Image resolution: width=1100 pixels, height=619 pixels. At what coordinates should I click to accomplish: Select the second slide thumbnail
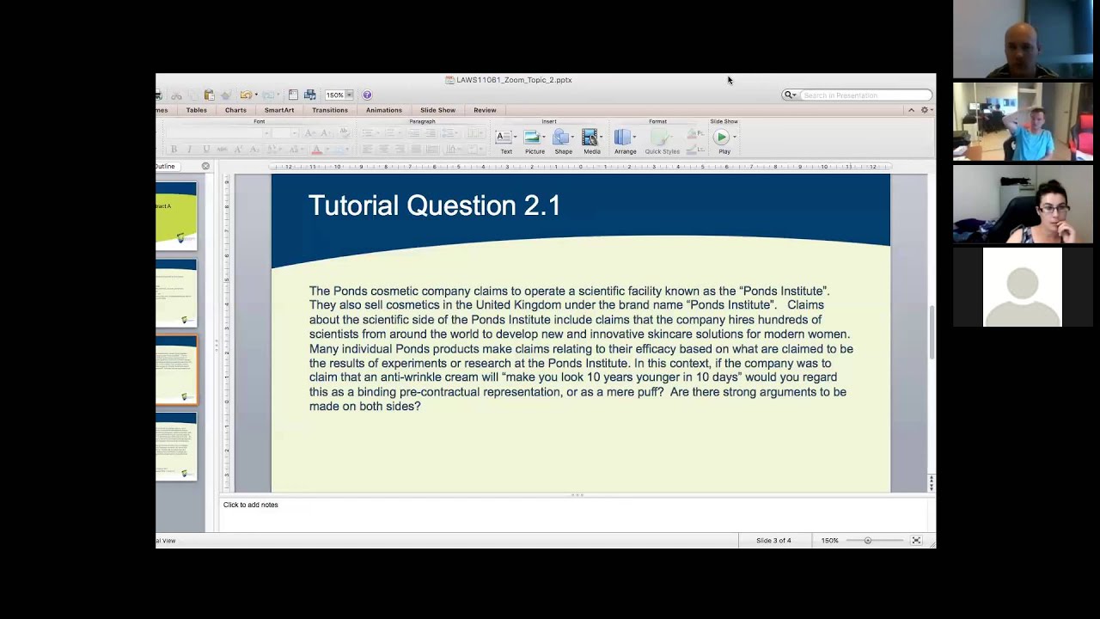pos(176,293)
